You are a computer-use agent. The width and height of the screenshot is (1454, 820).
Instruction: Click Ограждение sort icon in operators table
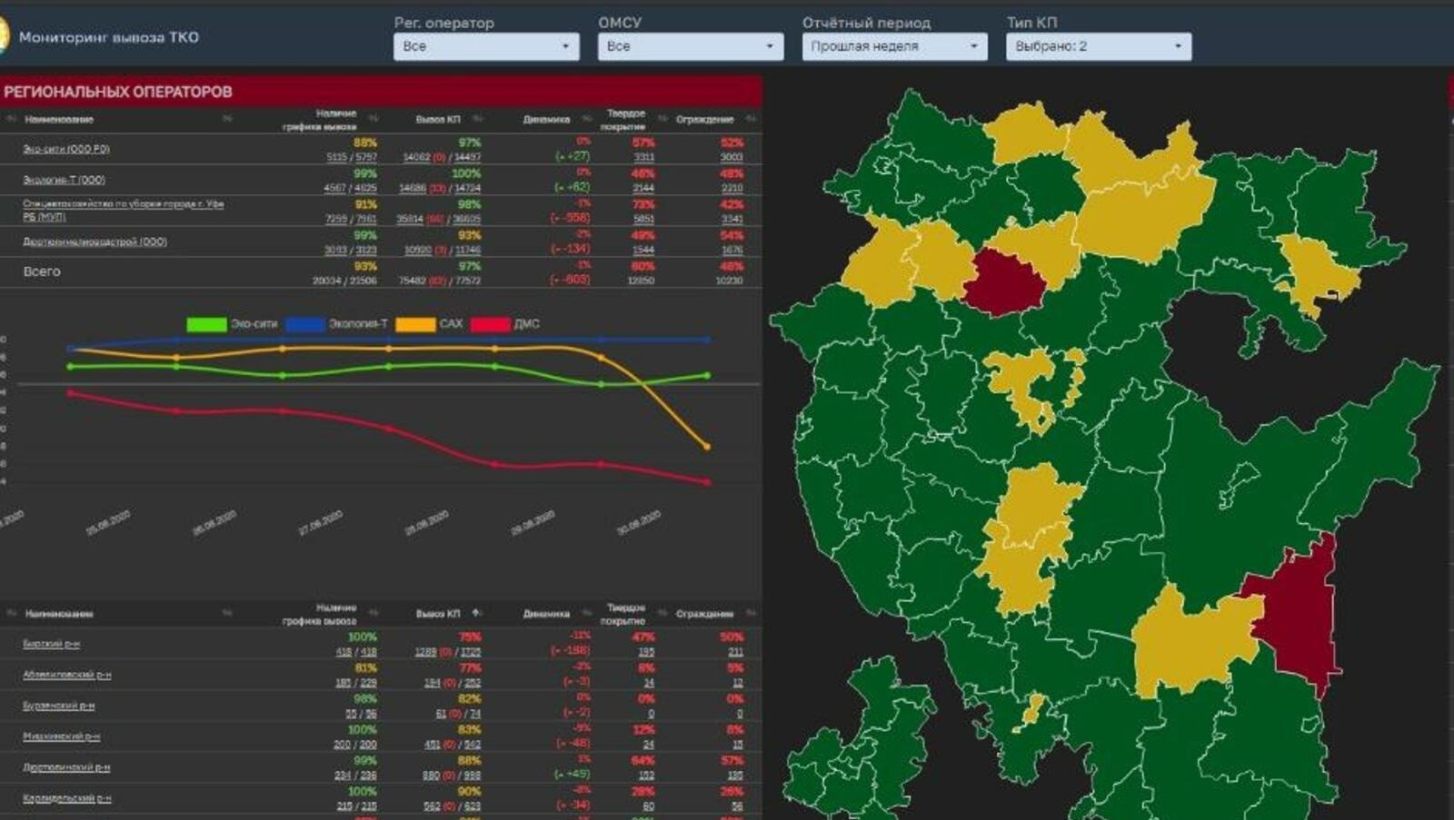pos(750,119)
